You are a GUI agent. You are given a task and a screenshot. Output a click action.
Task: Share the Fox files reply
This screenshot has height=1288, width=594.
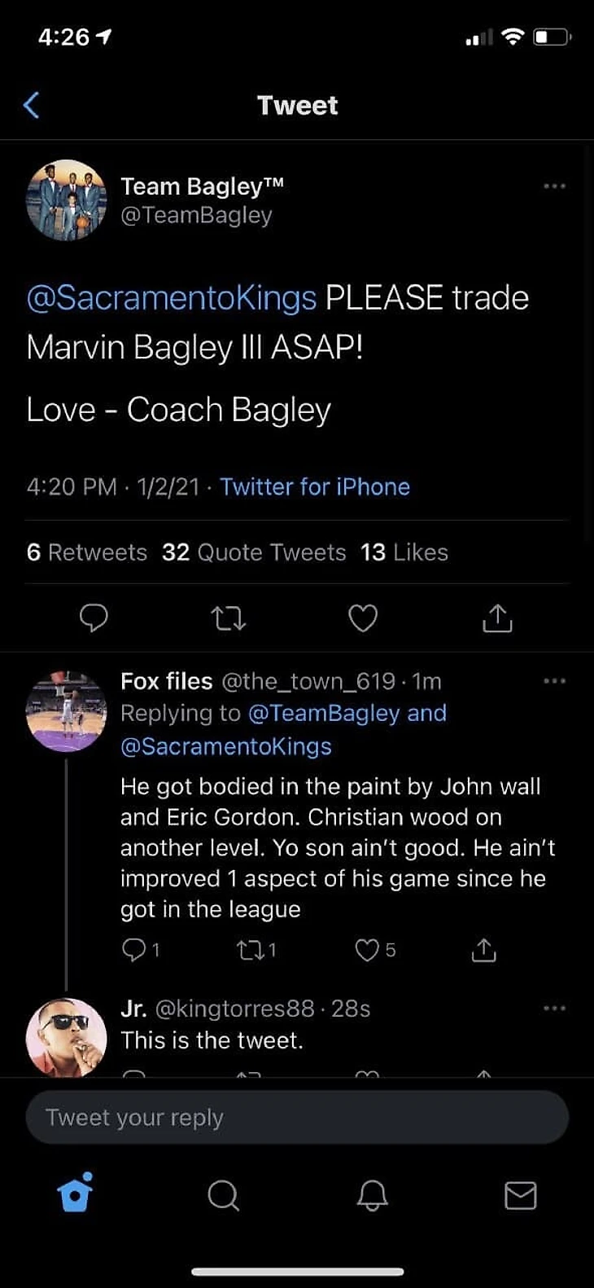483,950
